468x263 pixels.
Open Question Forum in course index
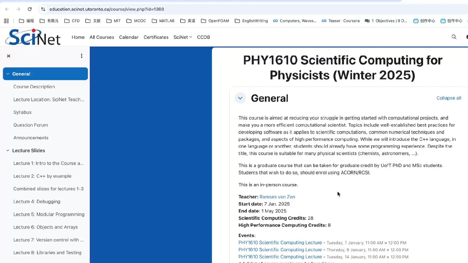pos(31,125)
